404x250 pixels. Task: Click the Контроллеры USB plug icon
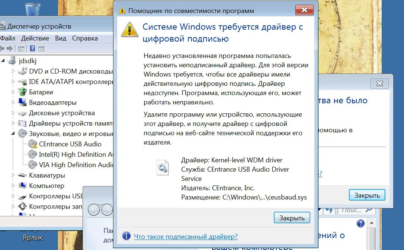click(x=22, y=197)
